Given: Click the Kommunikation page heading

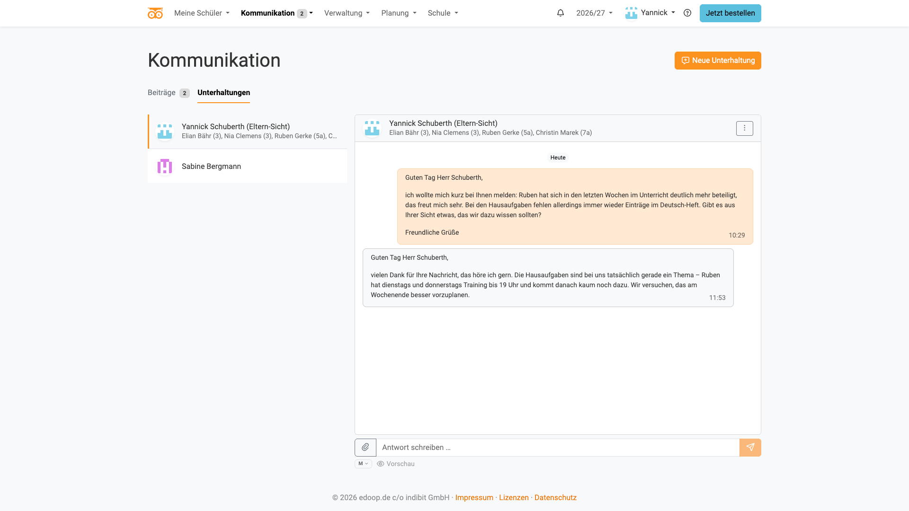Looking at the screenshot, I should (214, 60).
